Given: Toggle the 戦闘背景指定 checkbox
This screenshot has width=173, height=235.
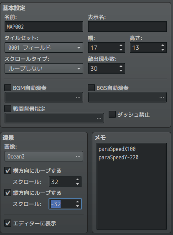Looking at the screenshot, I should click(x=8, y=109).
